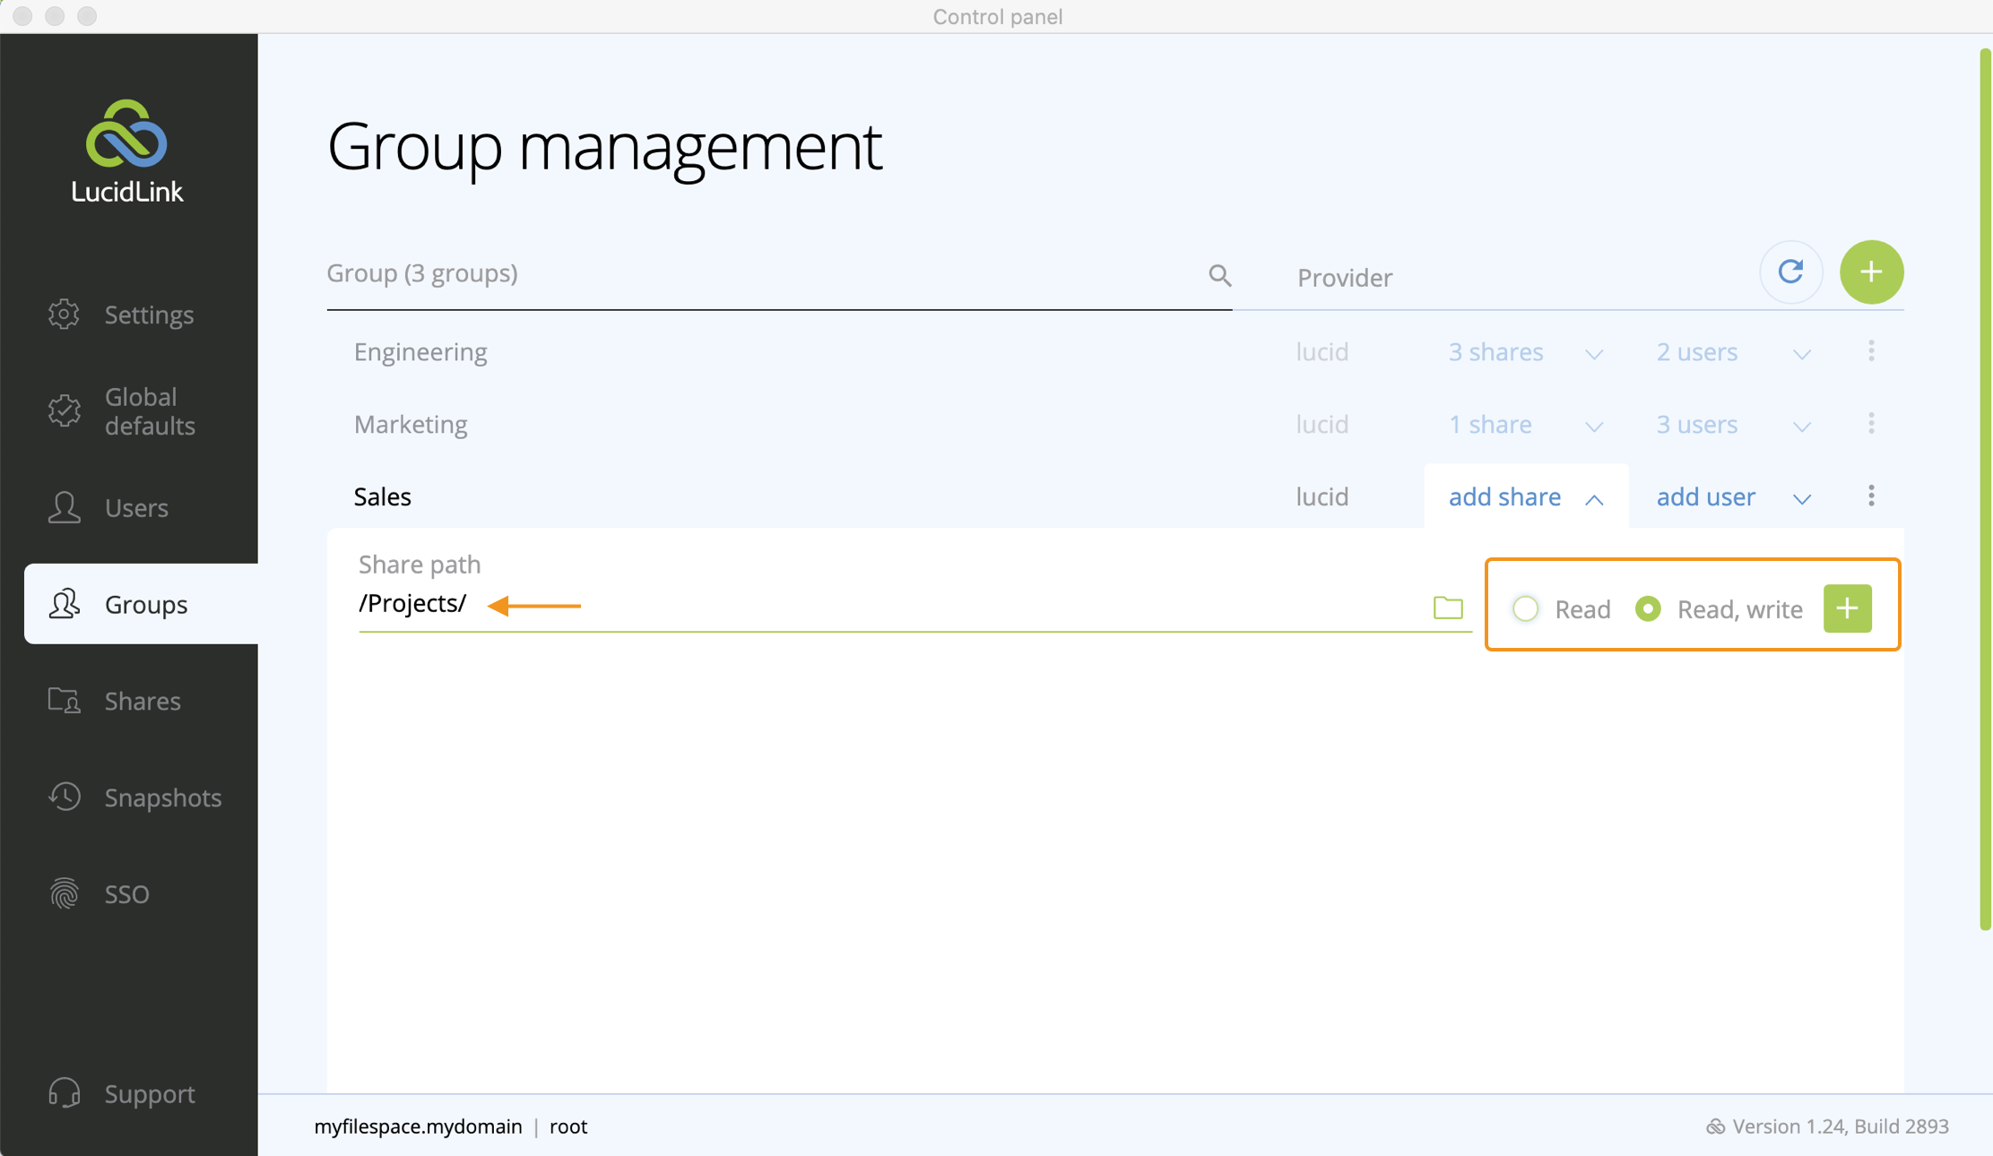
Task: Click the Global defaults badge icon
Action: tap(64, 410)
